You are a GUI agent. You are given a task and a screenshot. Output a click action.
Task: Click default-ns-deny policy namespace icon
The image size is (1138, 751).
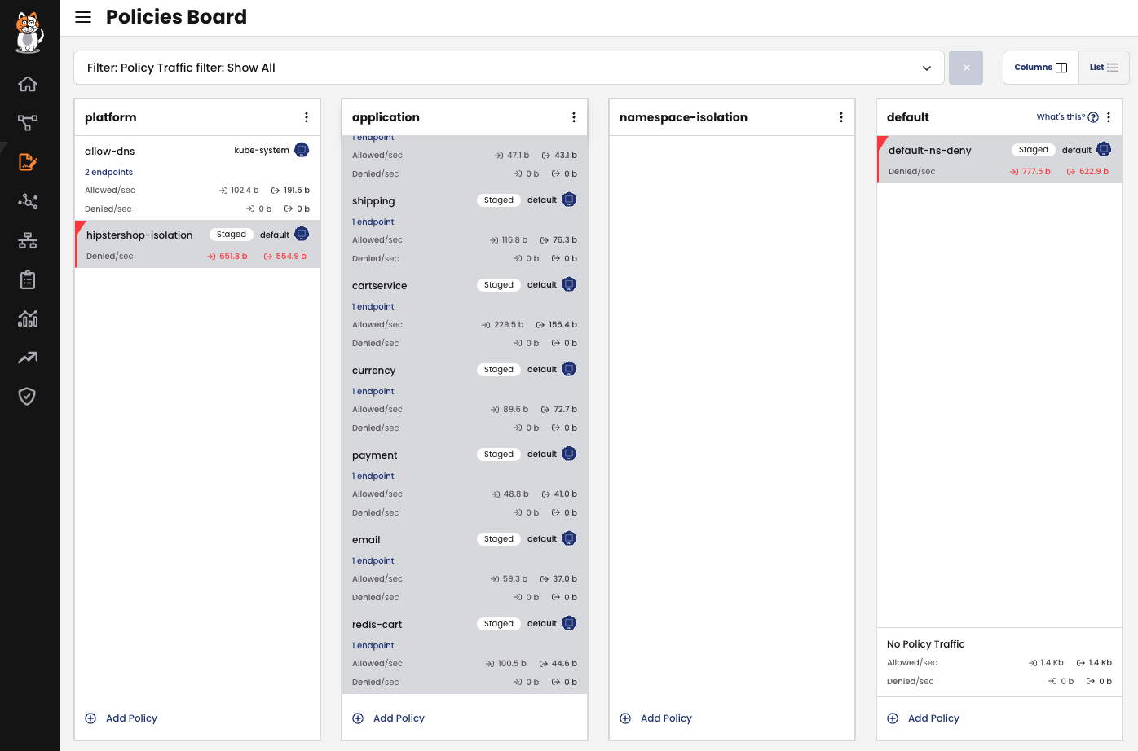coord(1104,149)
